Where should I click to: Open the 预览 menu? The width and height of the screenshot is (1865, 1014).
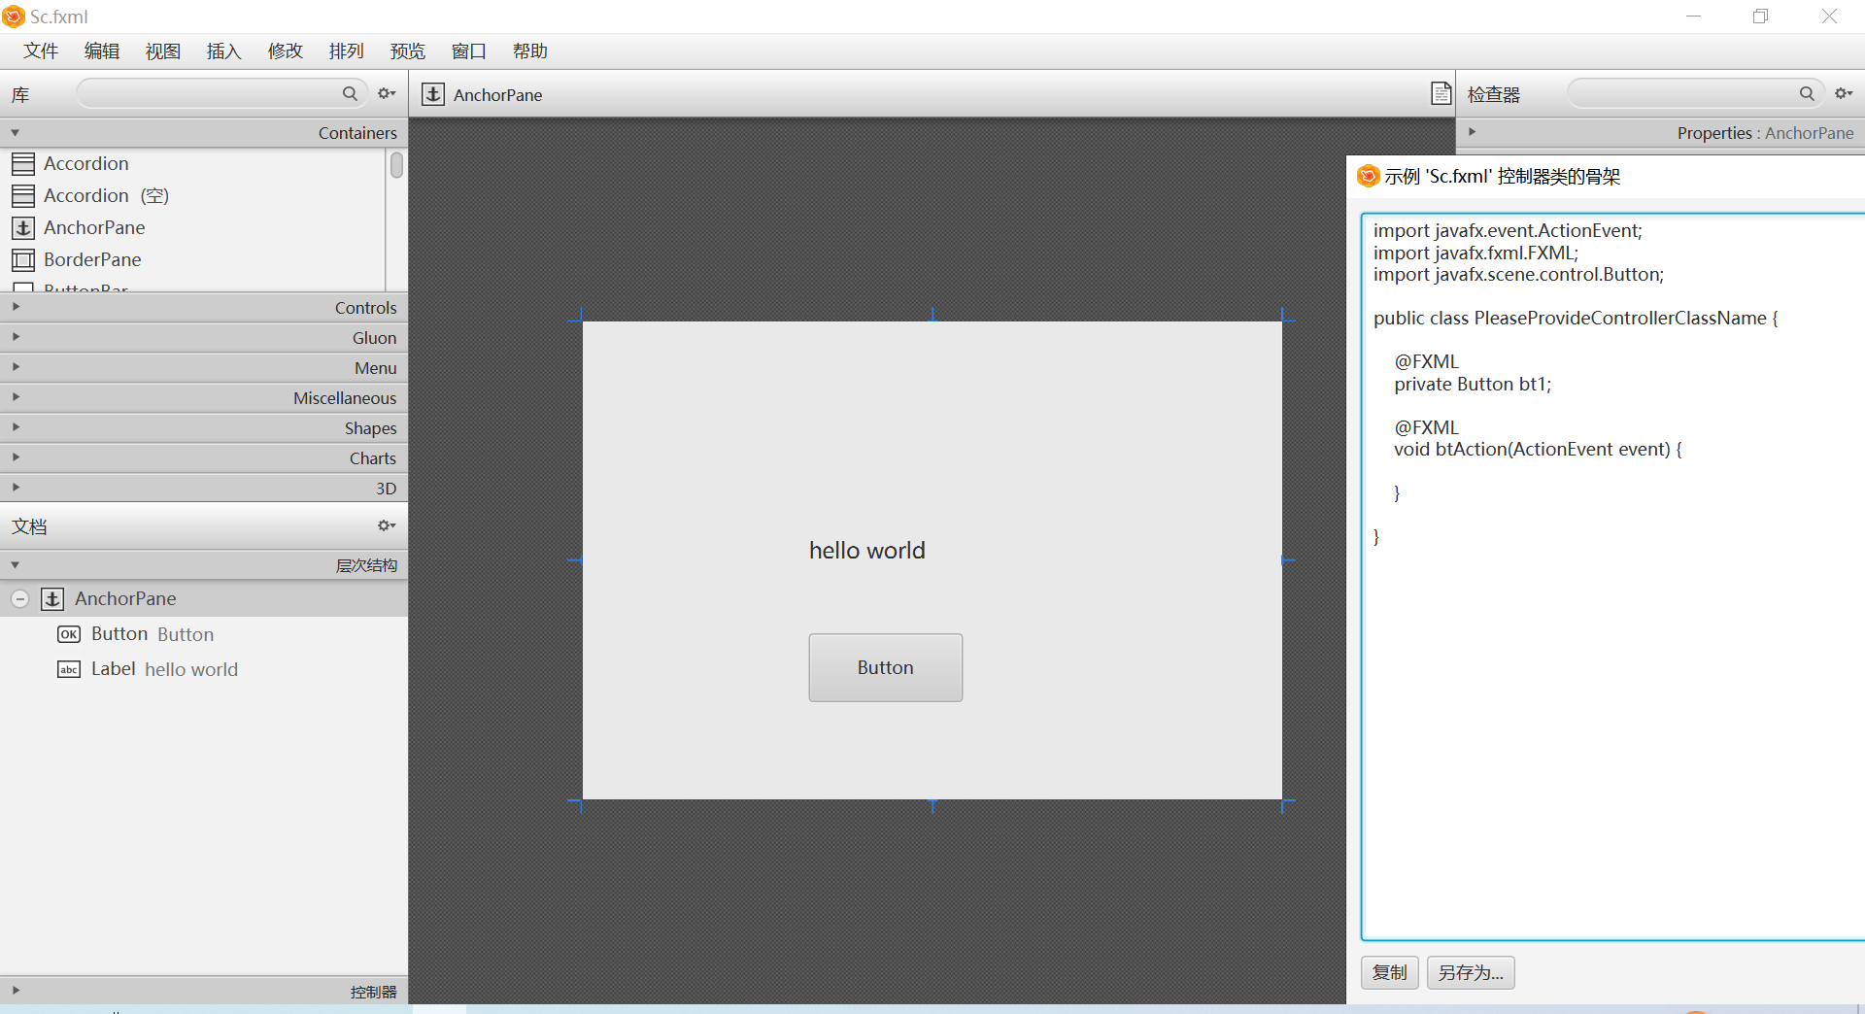point(407,51)
